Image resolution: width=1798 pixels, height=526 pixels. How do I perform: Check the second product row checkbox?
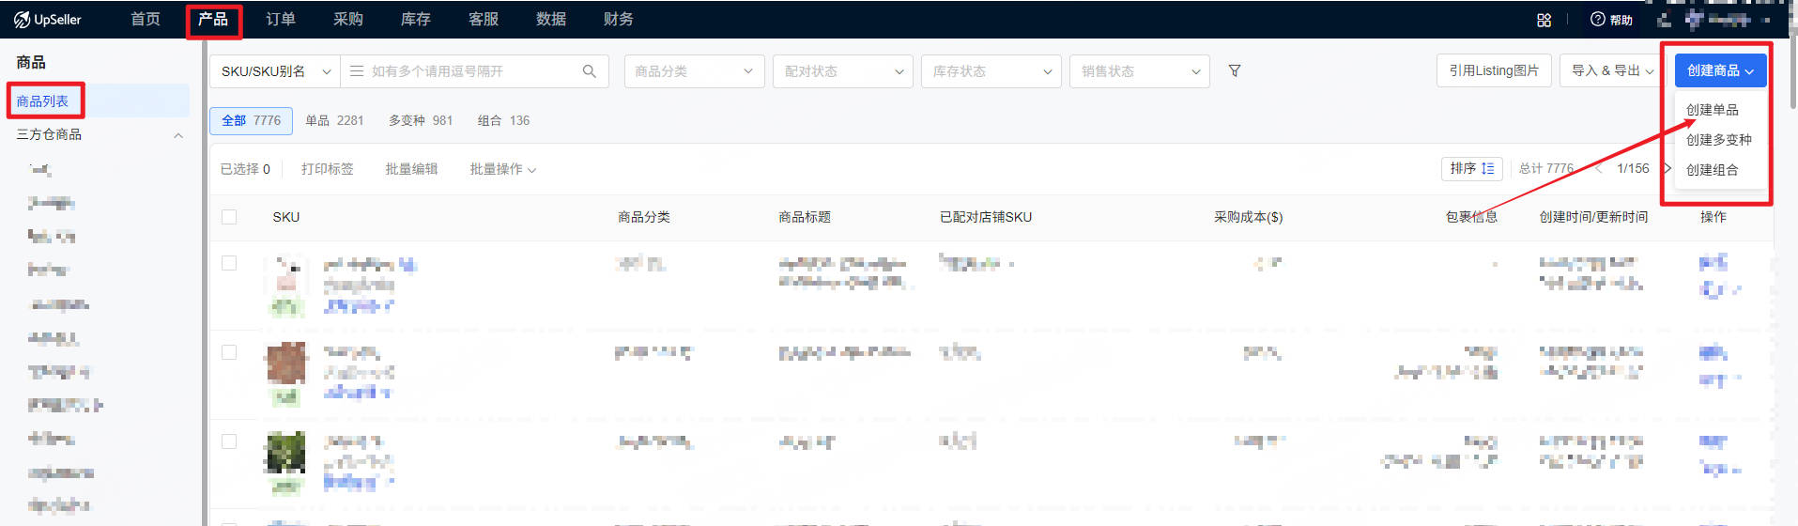pos(229,352)
